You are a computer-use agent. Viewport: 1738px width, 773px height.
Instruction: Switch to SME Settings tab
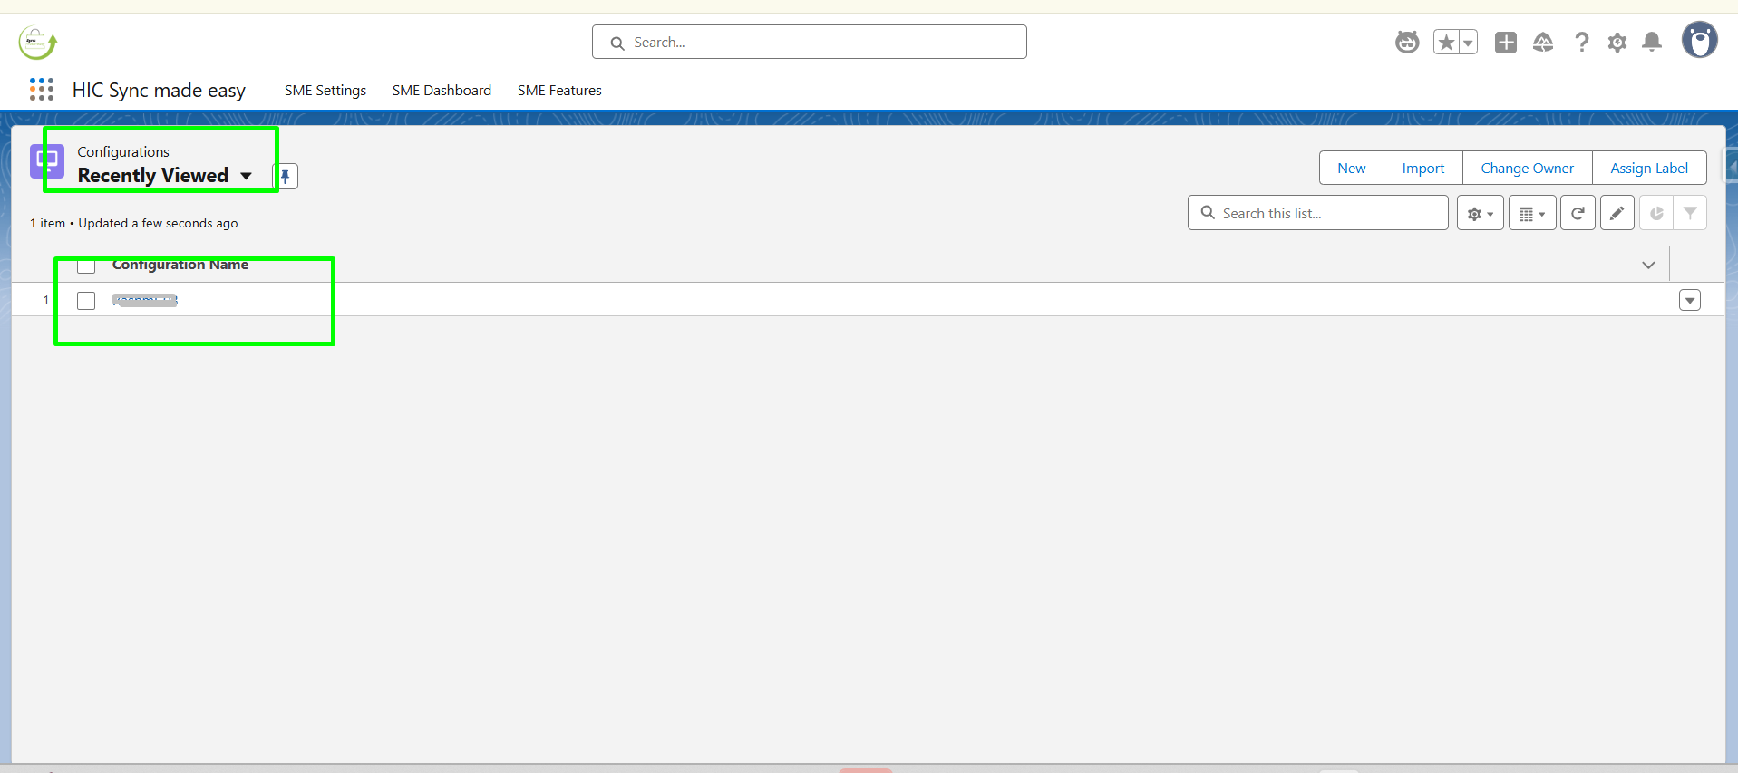(325, 90)
